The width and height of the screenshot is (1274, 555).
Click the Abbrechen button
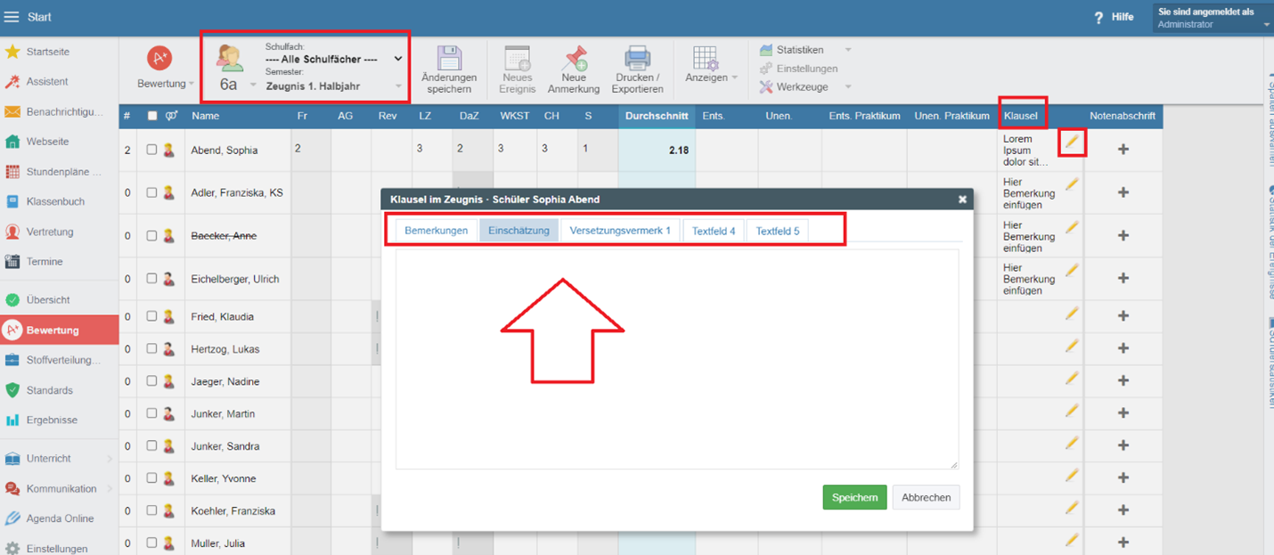coord(926,498)
